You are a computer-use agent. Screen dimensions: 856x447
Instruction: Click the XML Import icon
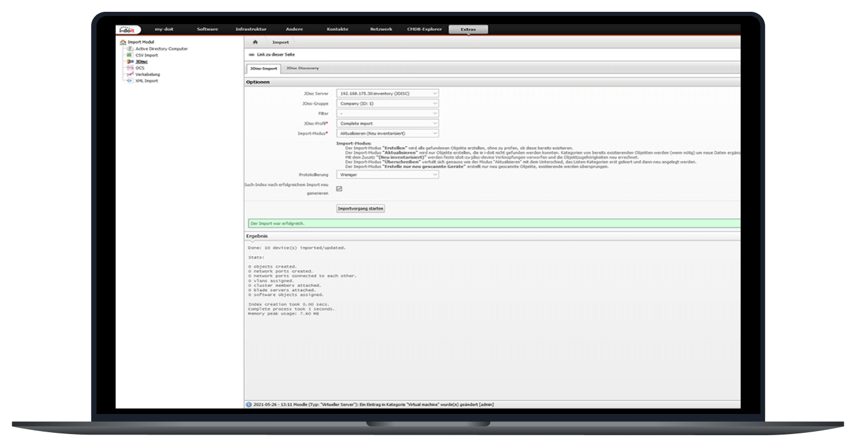point(130,81)
